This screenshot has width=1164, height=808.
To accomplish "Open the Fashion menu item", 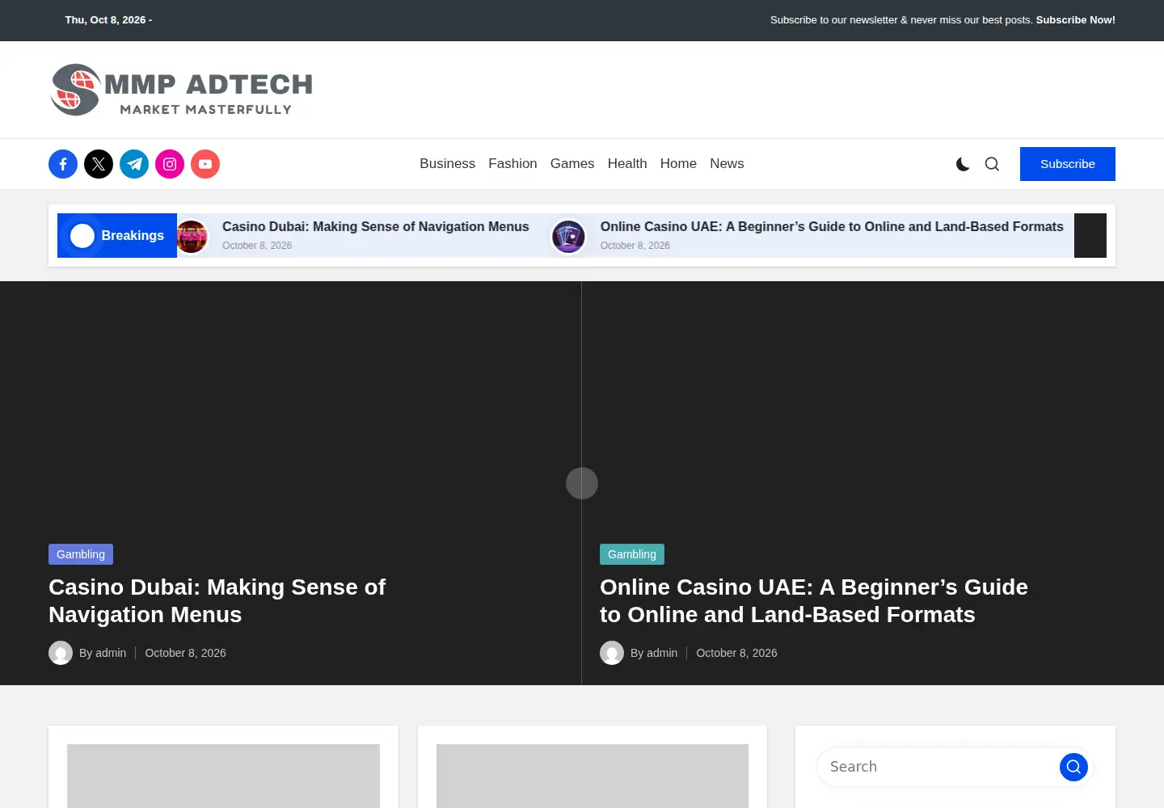I will (x=512, y=164).
